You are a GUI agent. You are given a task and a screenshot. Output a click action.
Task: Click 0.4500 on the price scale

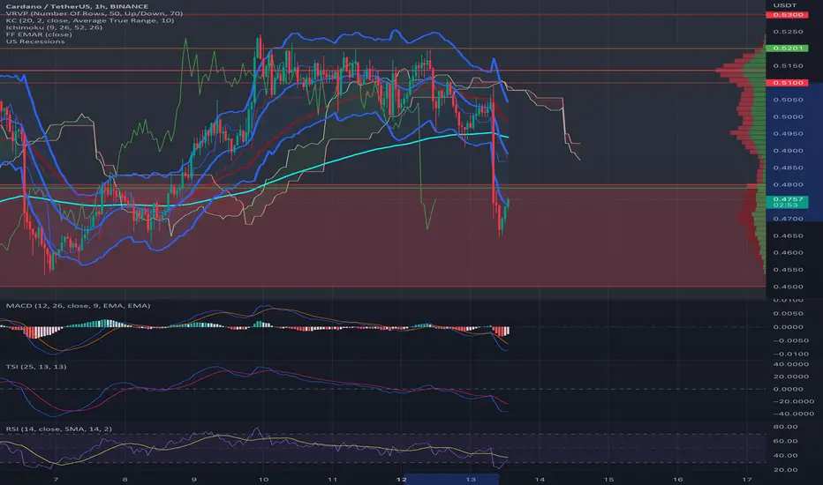tap(788, 287)
